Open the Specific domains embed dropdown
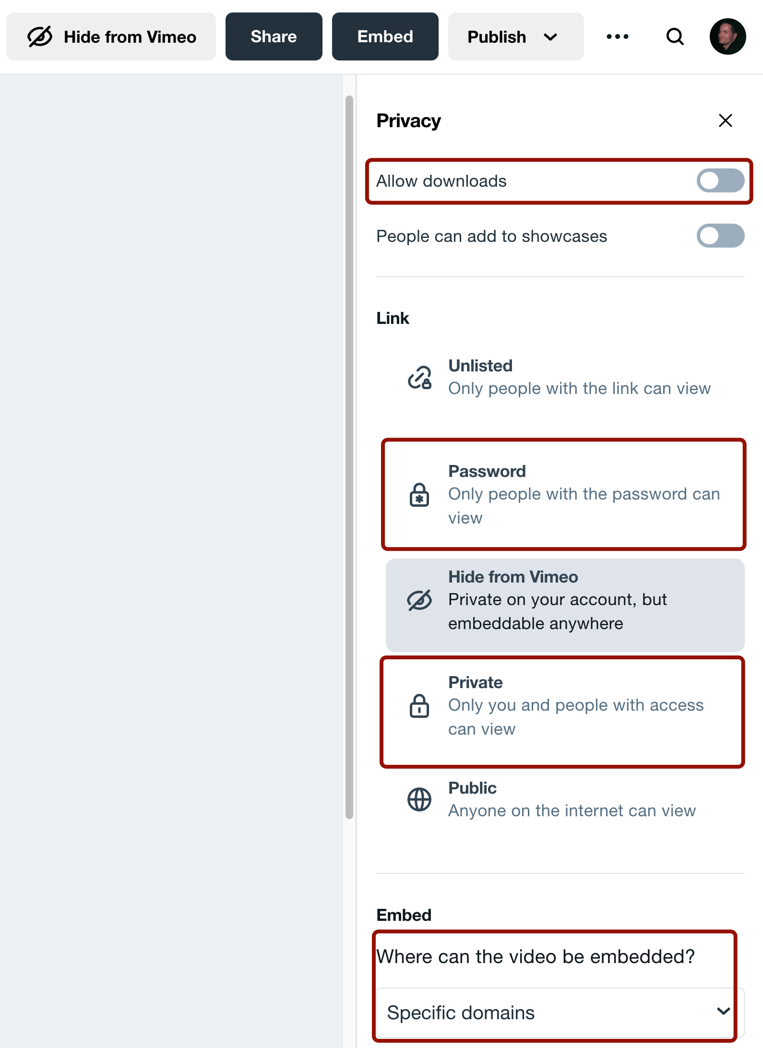 tap(560, 1012)
